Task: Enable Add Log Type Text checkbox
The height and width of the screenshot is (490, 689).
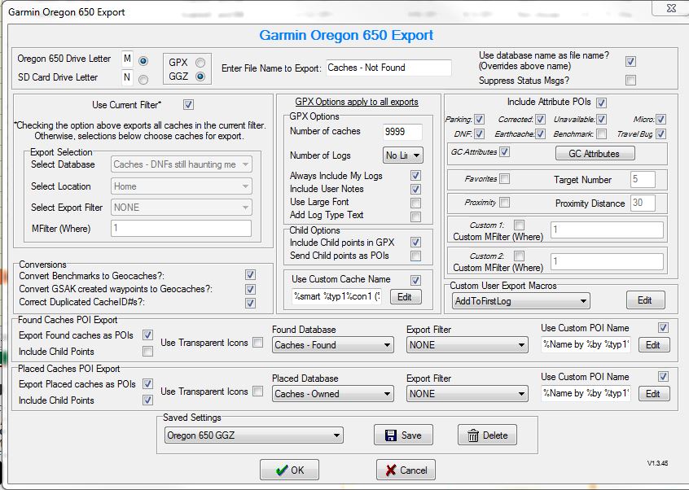Action: 415,217
